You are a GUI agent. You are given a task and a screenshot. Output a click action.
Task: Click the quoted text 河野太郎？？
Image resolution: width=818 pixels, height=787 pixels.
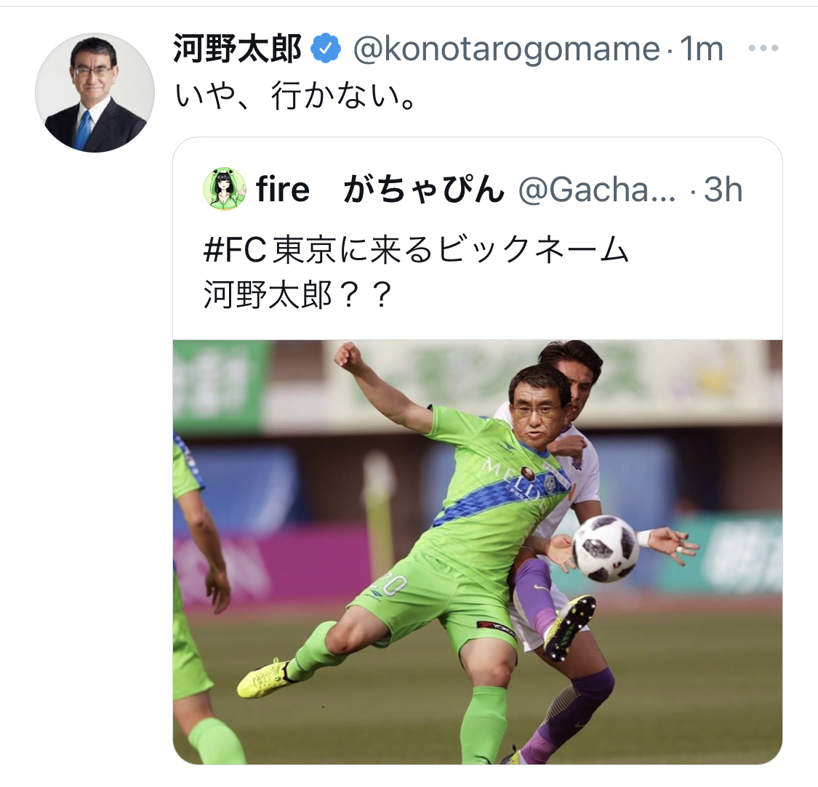298,296
